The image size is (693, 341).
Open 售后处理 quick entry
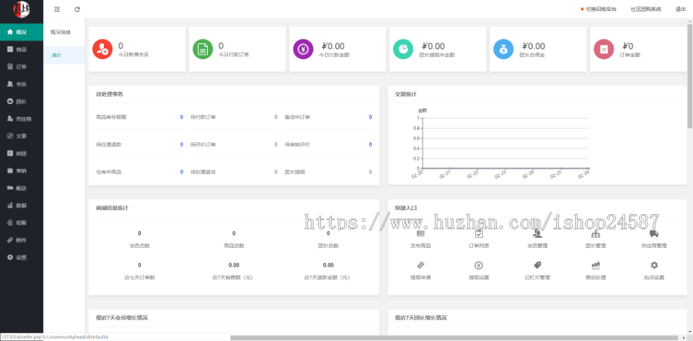point(595,271)
